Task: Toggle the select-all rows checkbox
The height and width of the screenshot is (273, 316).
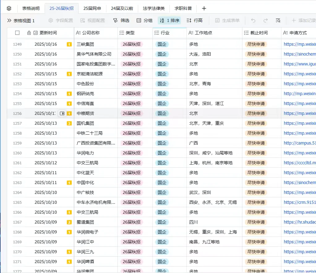Action: [x=17, y=33]
